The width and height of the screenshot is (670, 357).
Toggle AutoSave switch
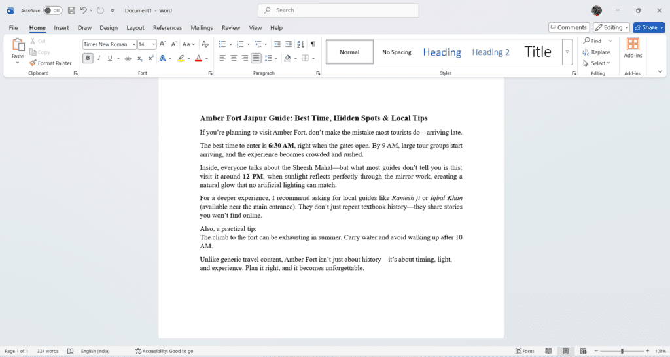click(x=53, y=10)
